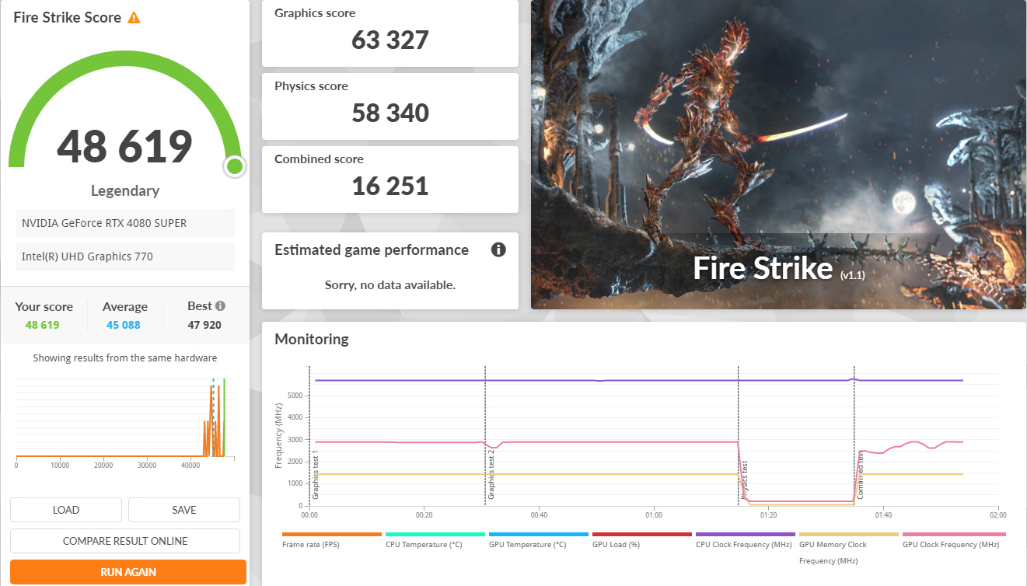Toggle the GPU Load (%) legend series
This screenshot has height=586, width=1027.
pos(642,540)
